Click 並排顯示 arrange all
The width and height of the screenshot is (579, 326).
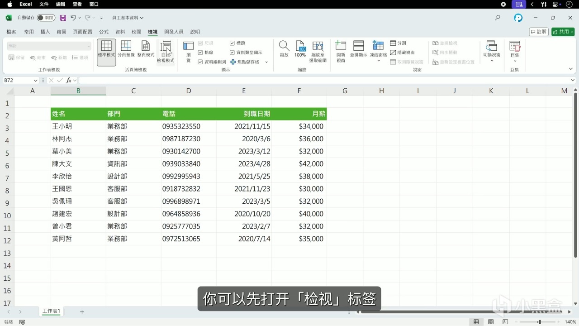pos(358,49)
